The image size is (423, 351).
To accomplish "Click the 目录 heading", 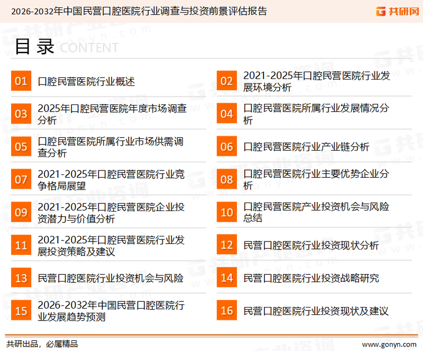I will pos(34,47).
